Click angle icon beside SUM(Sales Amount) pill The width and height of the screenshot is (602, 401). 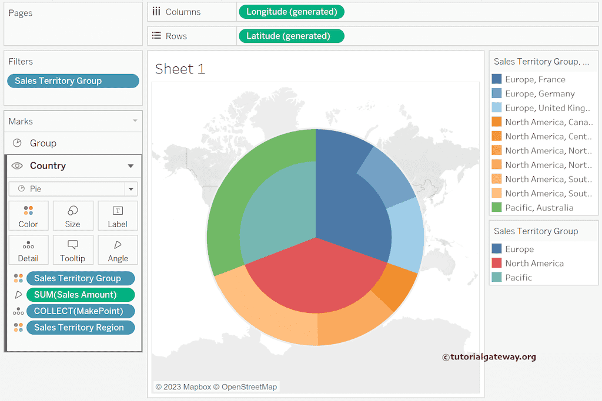coord(18,295)
